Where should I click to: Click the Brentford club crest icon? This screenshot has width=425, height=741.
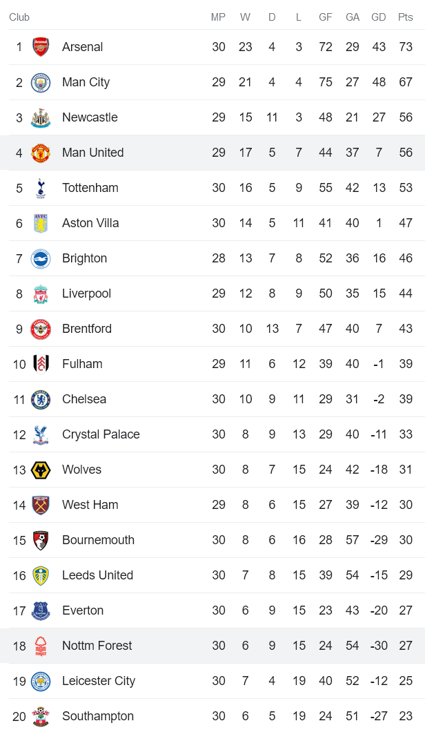tap(41, 329)
